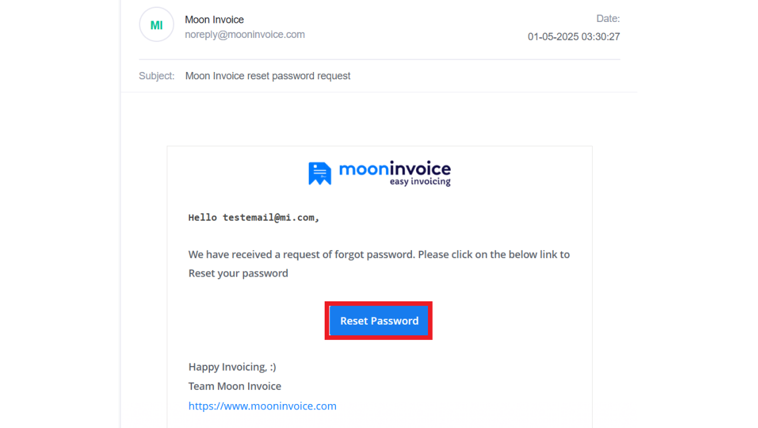Click the divider line below sender header
This screenshot has height=428, width=758.
click(x=379, y=59)
